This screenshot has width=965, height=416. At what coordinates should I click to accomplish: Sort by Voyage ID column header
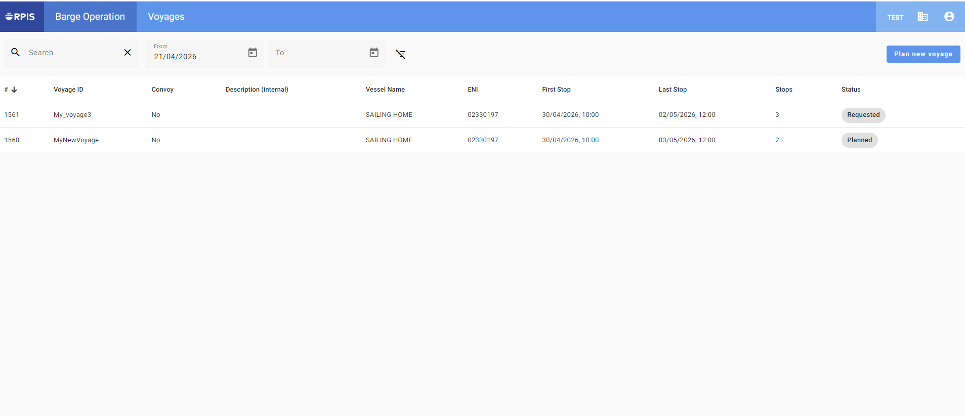pos(68,90)
